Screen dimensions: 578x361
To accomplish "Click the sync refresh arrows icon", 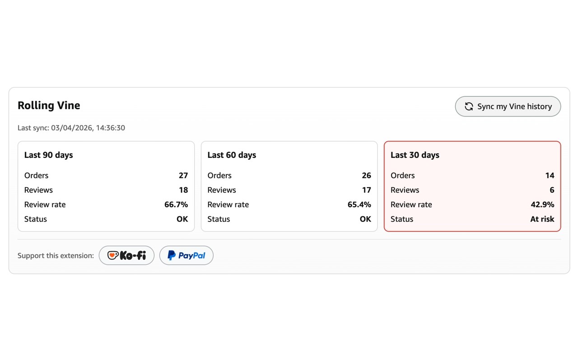I will (x=469, y=106).
